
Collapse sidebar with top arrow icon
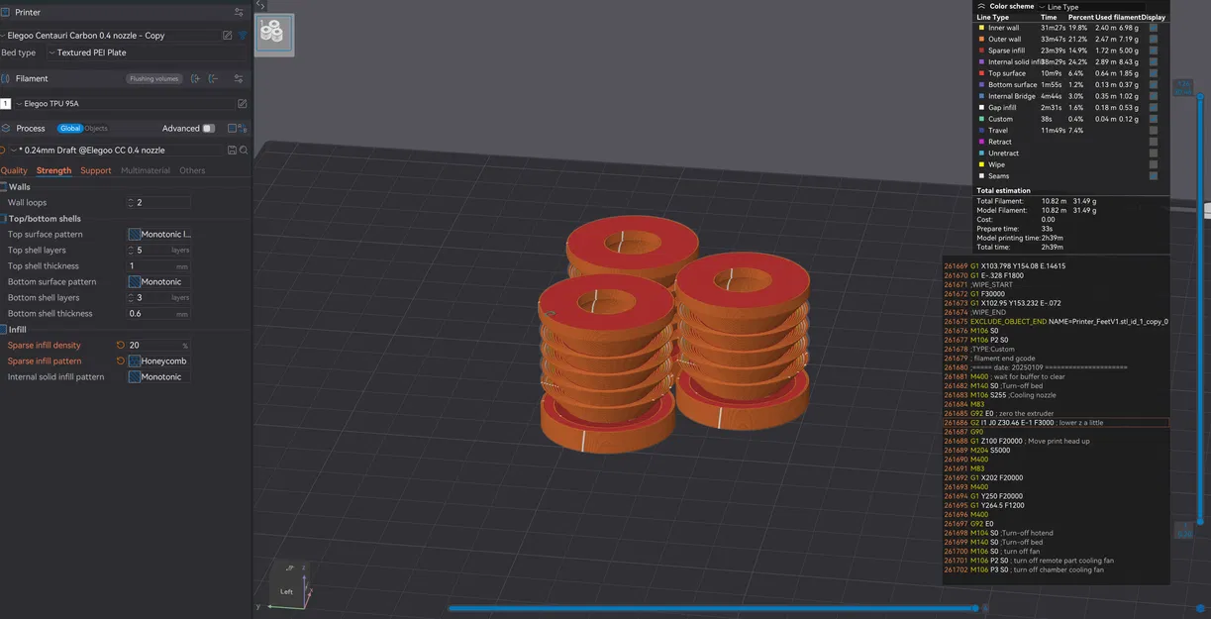(x=260, y=5)
